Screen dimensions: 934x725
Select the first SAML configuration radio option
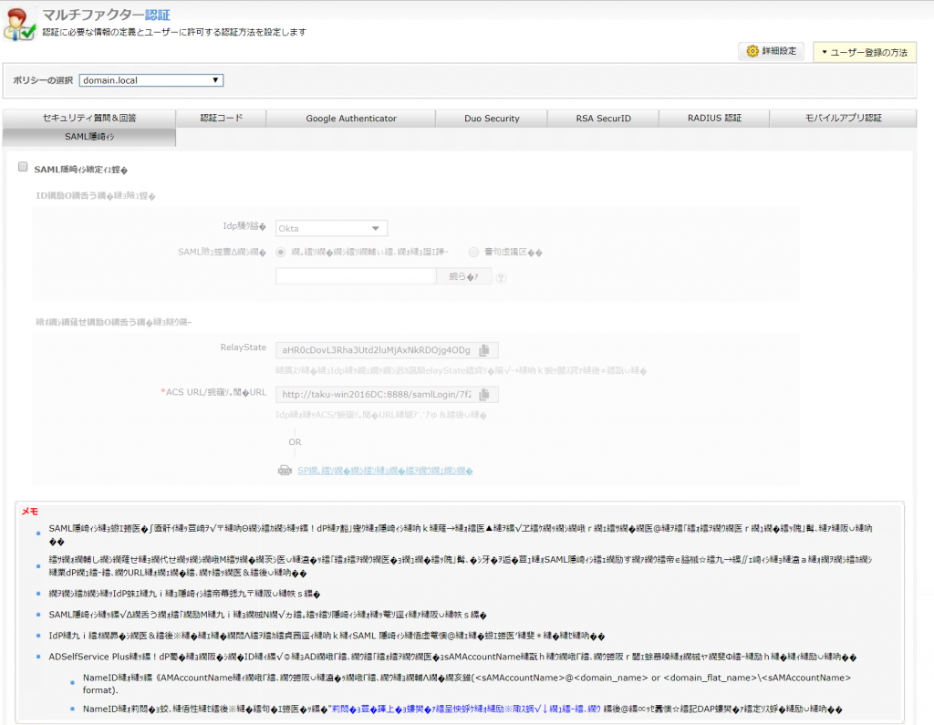(x=281, y=252)
